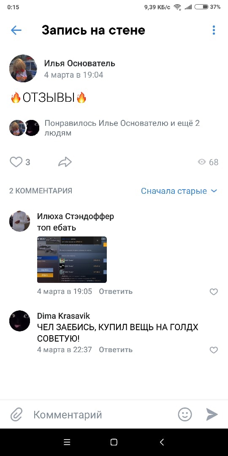Like Илюха Стэндоффер's comment
This screenshot has width=228, height=456.
coord(214,292)
